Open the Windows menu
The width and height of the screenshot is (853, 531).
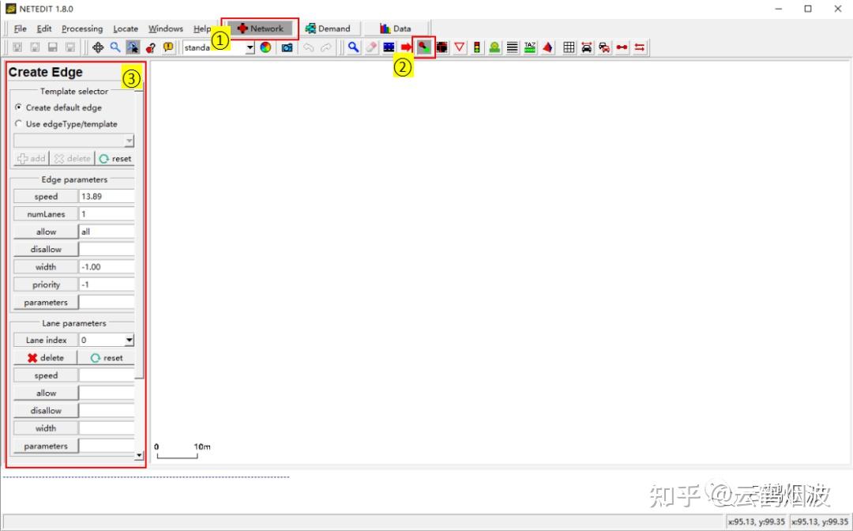pyautogui.click(x=165, y=28)
